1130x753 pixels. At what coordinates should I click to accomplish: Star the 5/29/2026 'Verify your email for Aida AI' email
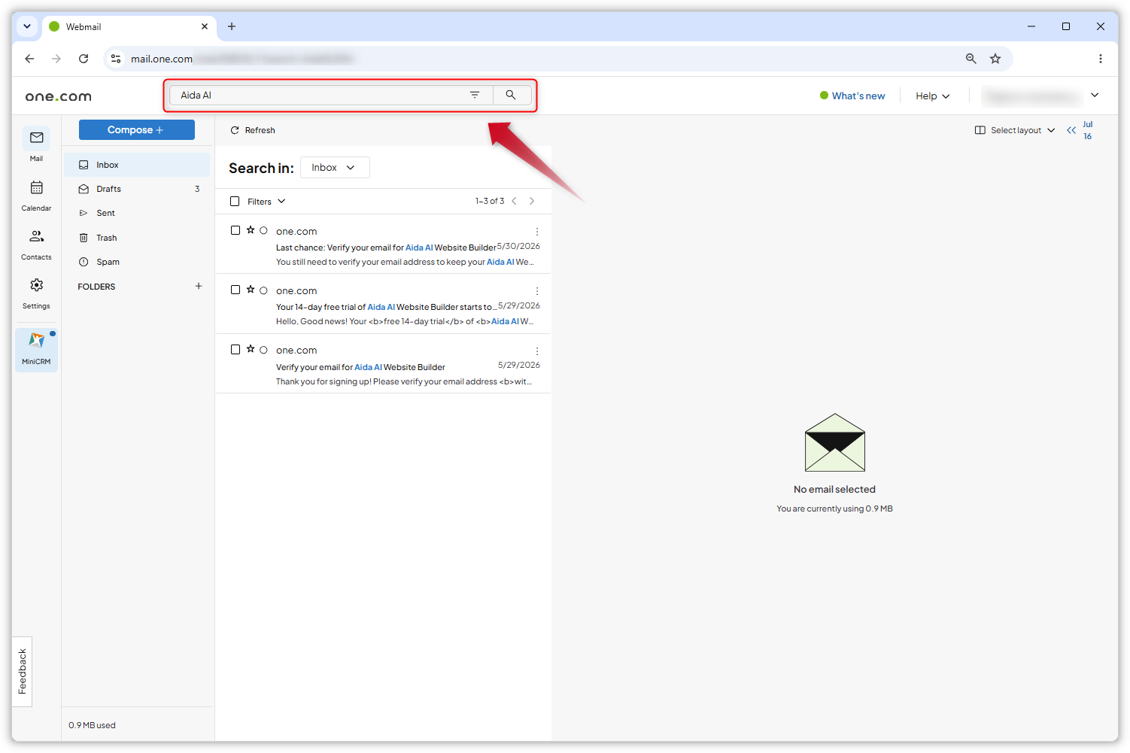pyautogui.click(x=251, y=349)
